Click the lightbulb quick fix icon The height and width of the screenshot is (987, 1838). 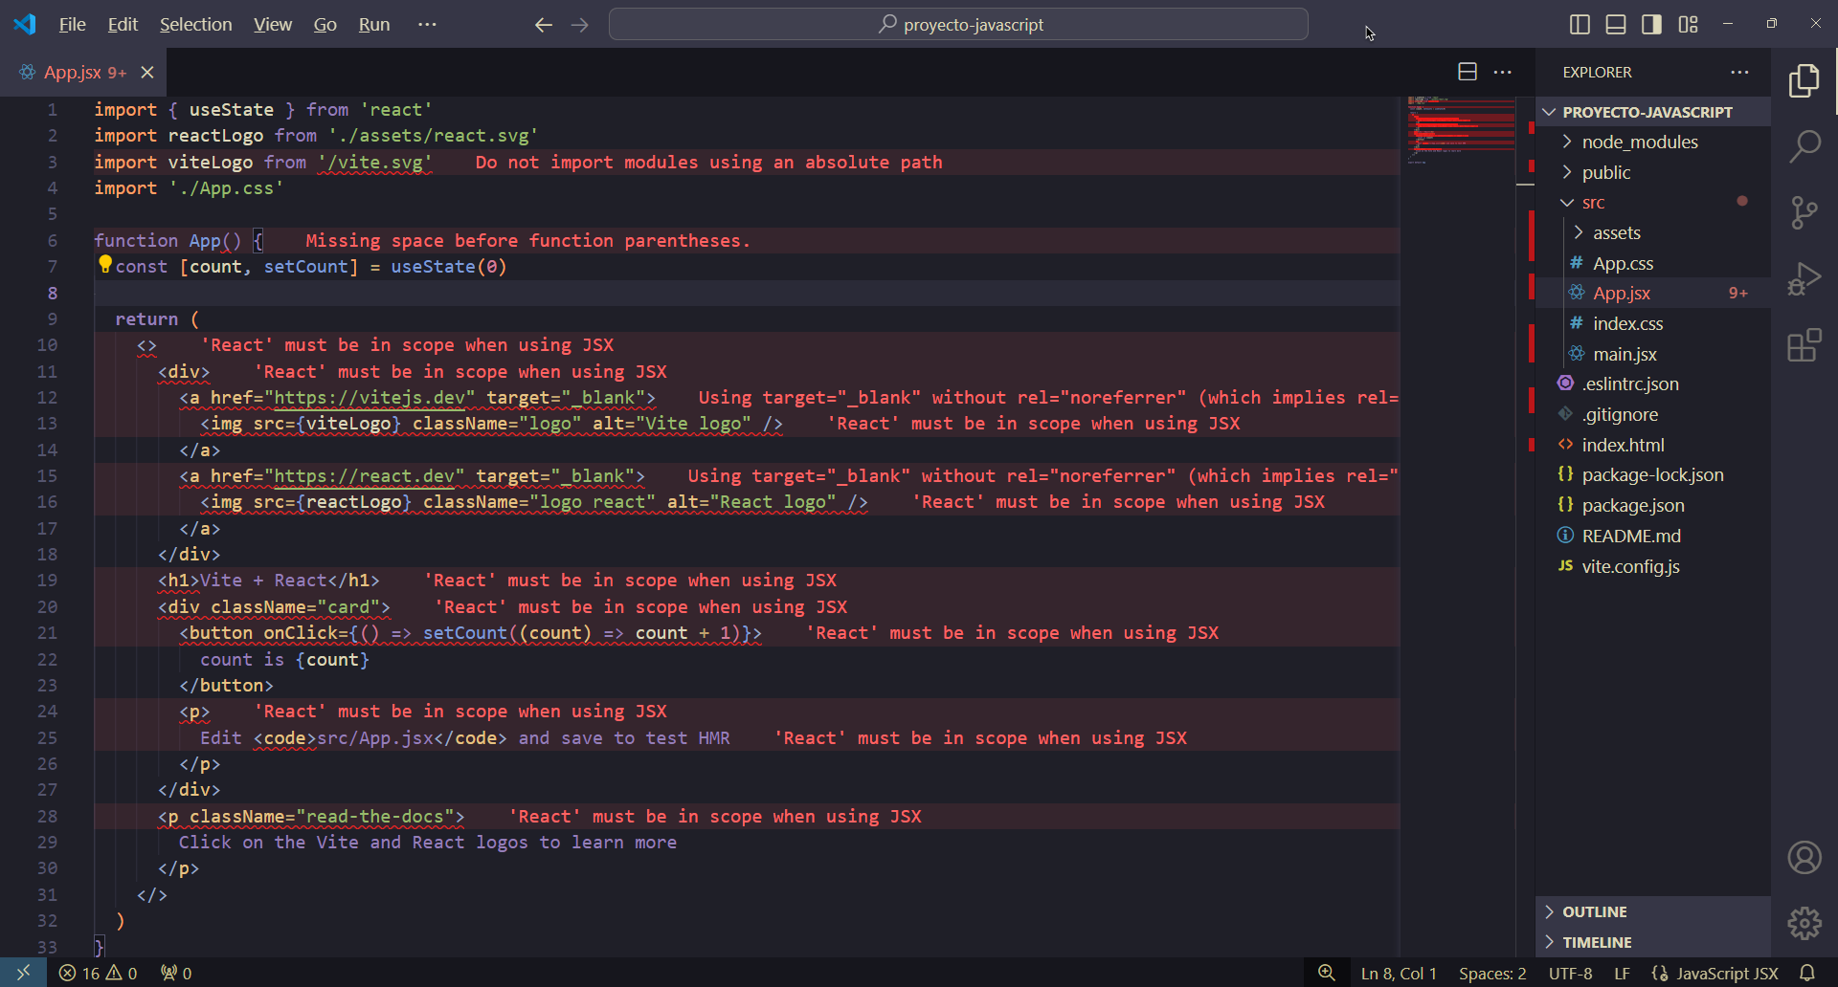[105, 265]
